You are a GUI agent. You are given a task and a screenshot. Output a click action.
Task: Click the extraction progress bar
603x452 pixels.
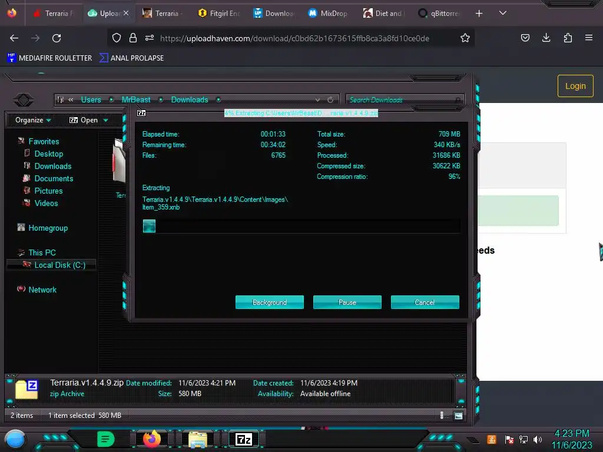pos(301,226)
